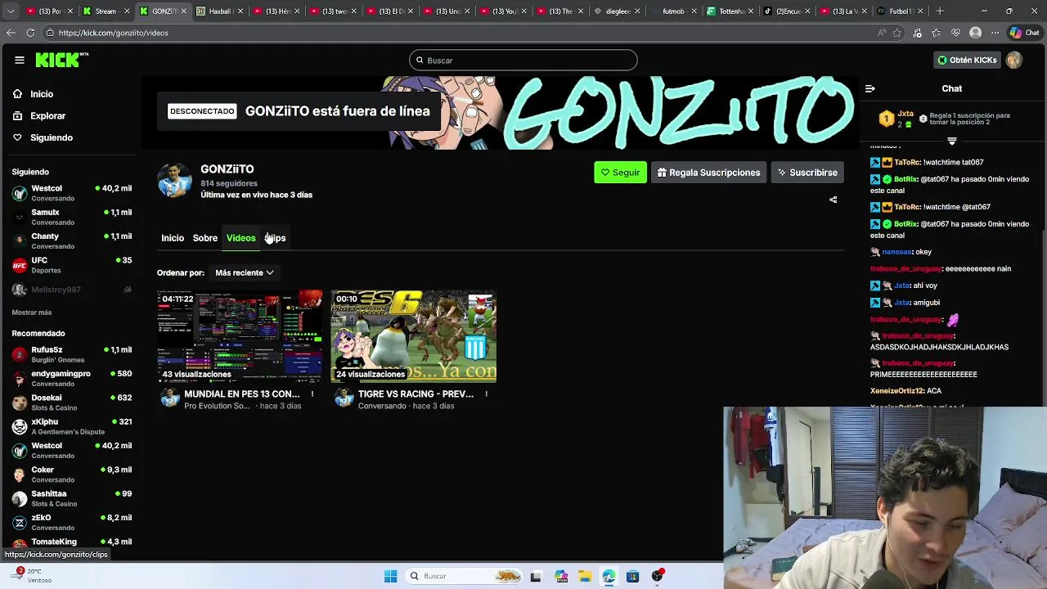Open tab search dropdown in browser
Viewport: 1047px width, 589px height.
click(x=12, y=11)
